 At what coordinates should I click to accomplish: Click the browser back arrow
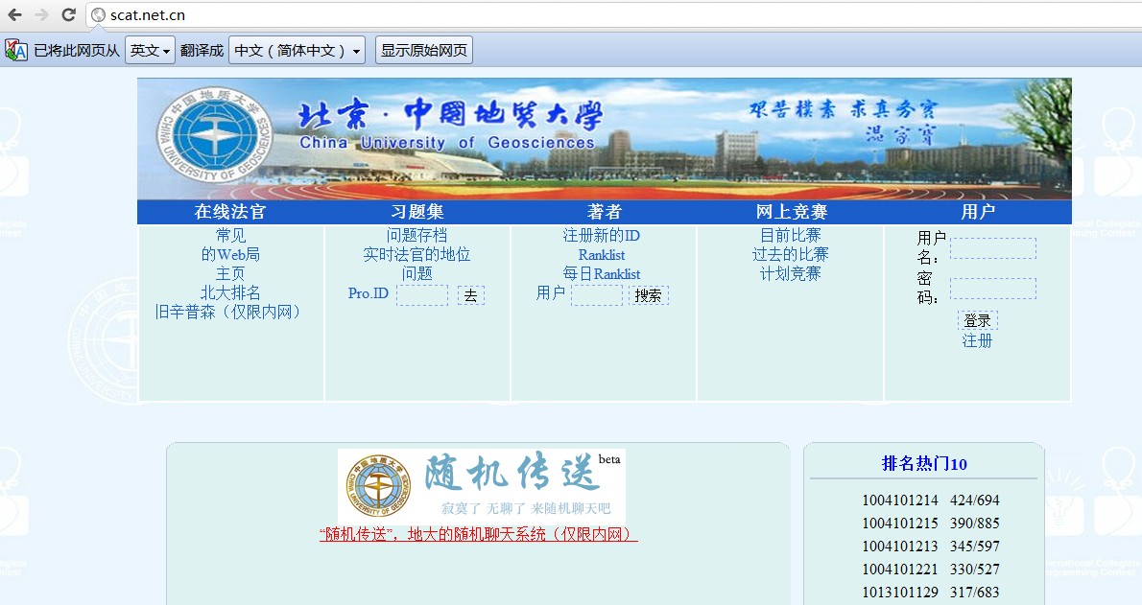pyautogui.click(x=14, y=14)
